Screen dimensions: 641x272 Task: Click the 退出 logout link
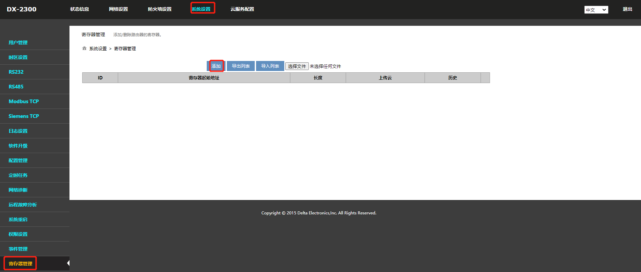tap(627, 9)
